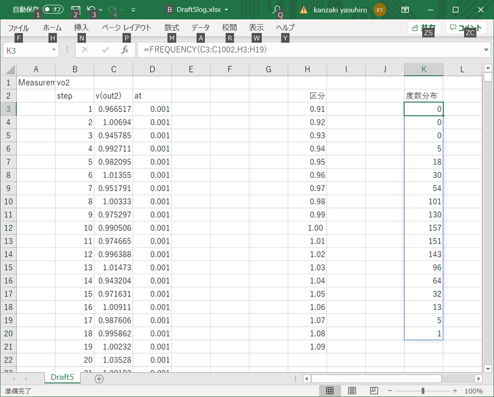The width and height of the screenshot is (494, 397).
Task: Click the 共有 (Share) button
Action: pyautogui.click(x=424, y=28)
